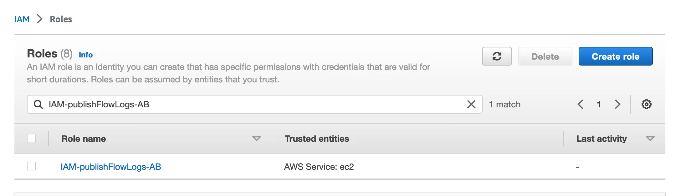Image resolution: width=676 pixels, height=196 pixels.
Task: Tick the checkbox for IAM-publishFlowLogs-AB row
Action: point(31,166)
